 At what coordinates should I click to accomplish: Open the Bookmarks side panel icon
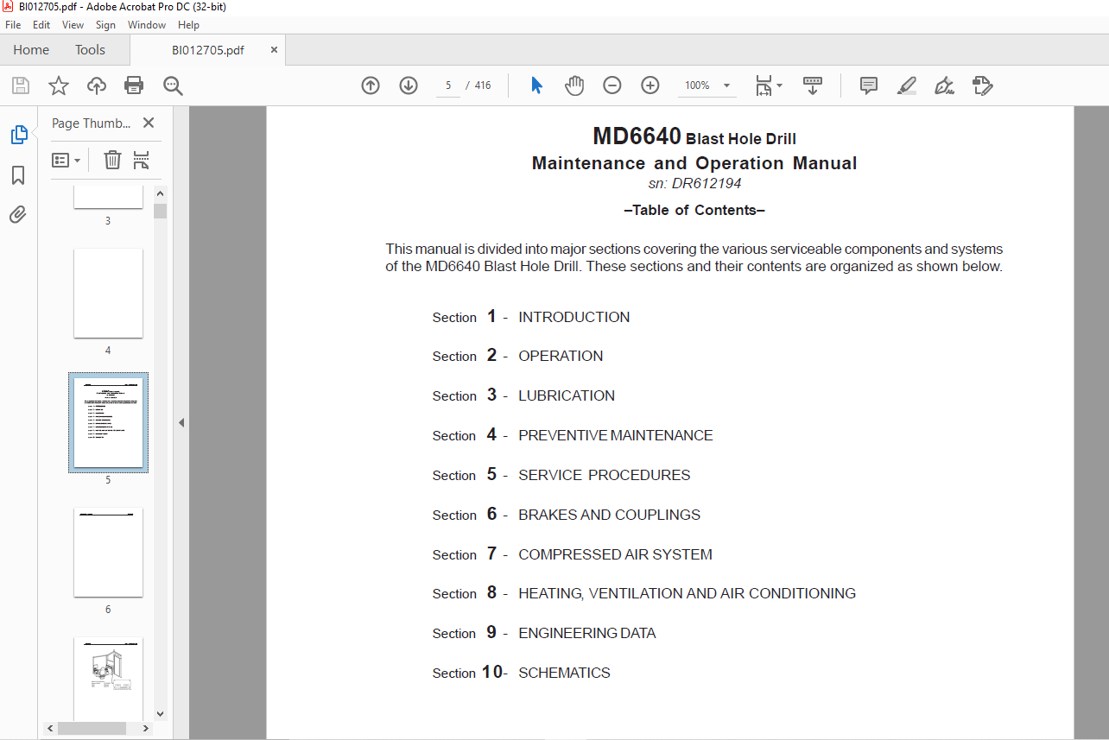point(19,175)
